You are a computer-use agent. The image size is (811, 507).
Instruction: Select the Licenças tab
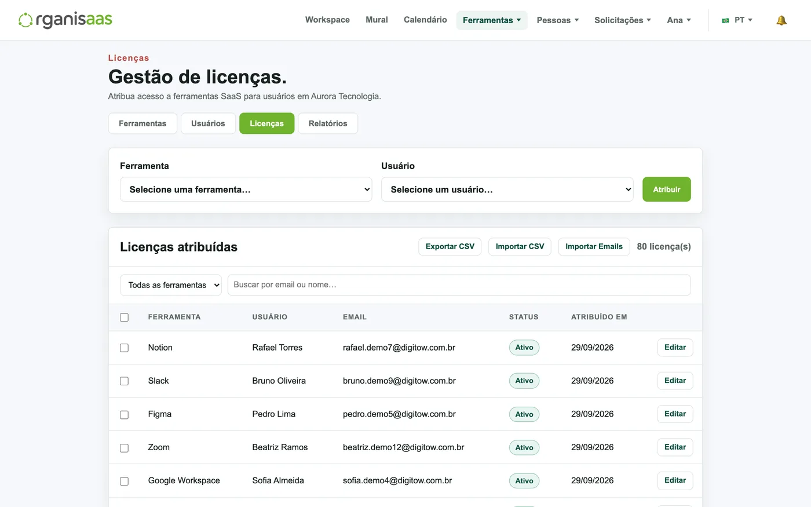point(266,123)
